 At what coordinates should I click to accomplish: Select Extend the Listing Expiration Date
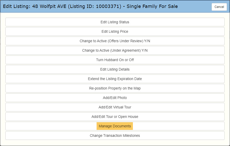pos(115,79)
